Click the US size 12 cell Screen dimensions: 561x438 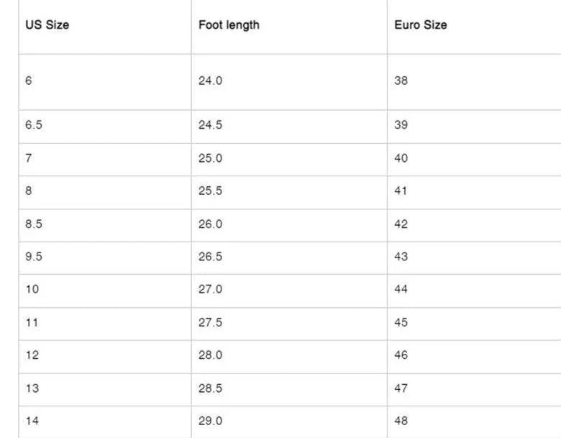[32, 355]
